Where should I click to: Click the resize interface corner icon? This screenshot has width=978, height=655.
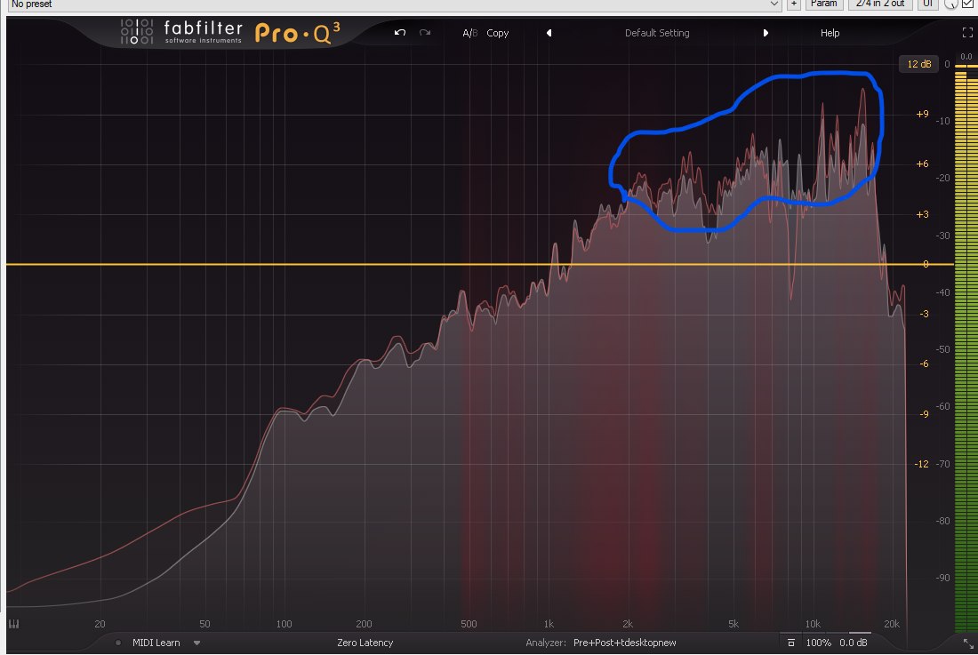pyautogui.click(x=968, y=642)
